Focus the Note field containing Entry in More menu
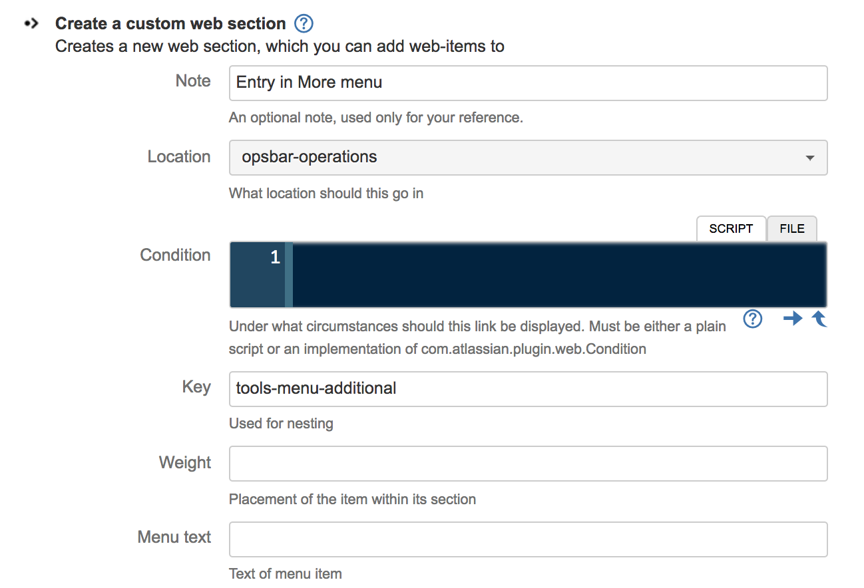The height and width of the screenshot is (588, 864). [x=528, y=83]
